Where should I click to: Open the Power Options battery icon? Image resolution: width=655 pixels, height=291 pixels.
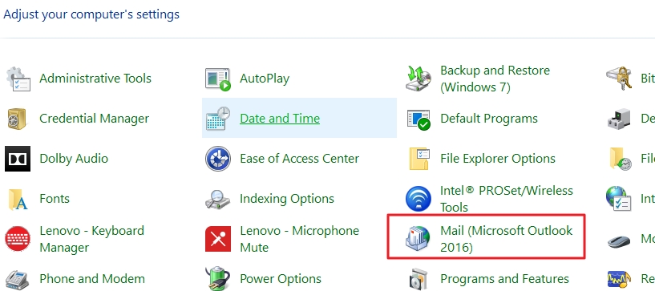pyautogui.click(x=218, y=279)
